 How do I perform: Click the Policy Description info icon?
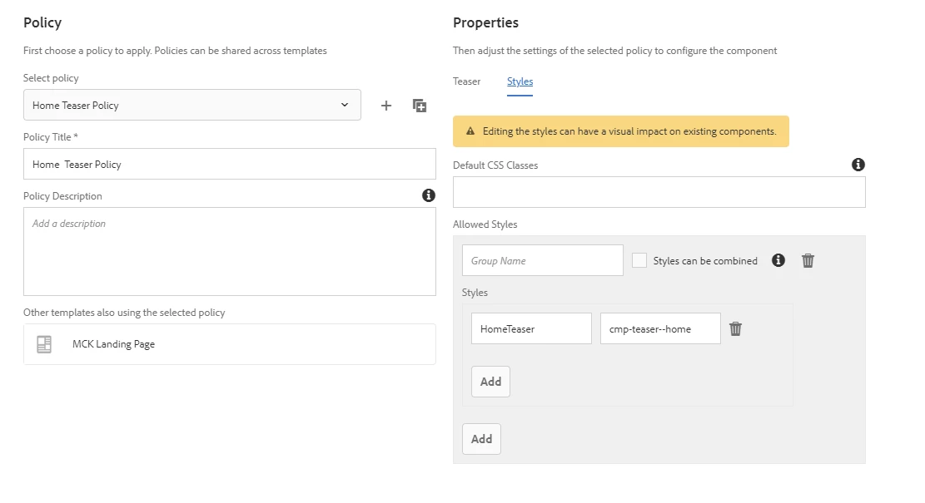tap(429, 195)
